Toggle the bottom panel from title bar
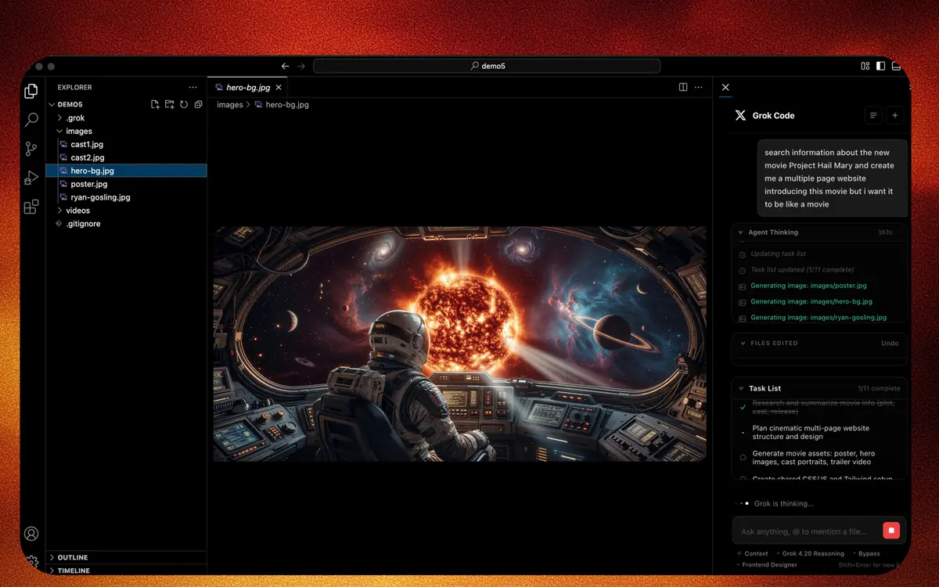The width and height of the screenshot is (939, 587). click(x=896, y=67)
